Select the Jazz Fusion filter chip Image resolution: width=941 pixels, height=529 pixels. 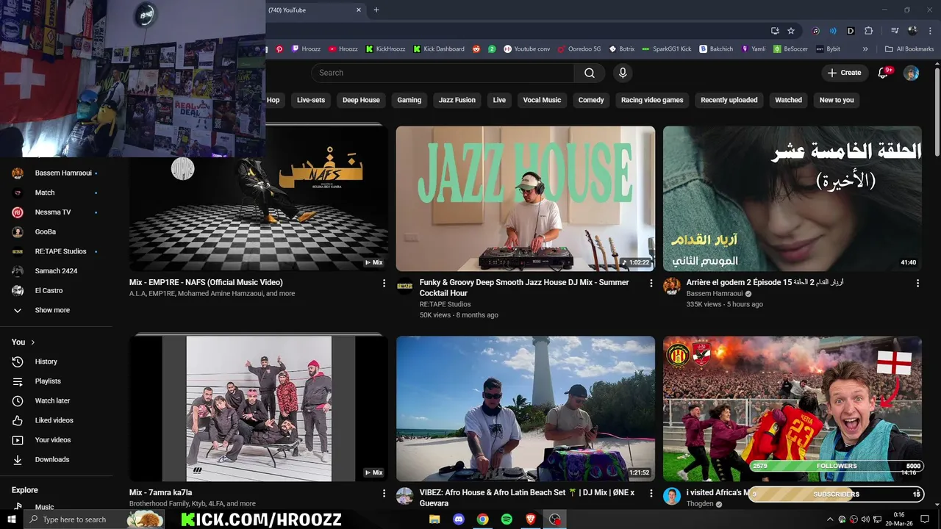457,100
